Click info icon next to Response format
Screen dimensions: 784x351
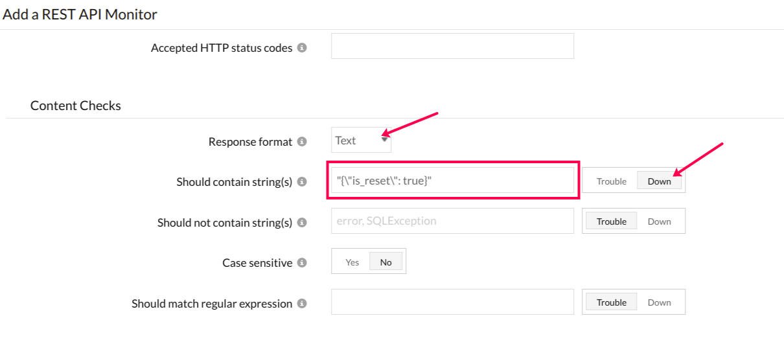coord(302,141)
